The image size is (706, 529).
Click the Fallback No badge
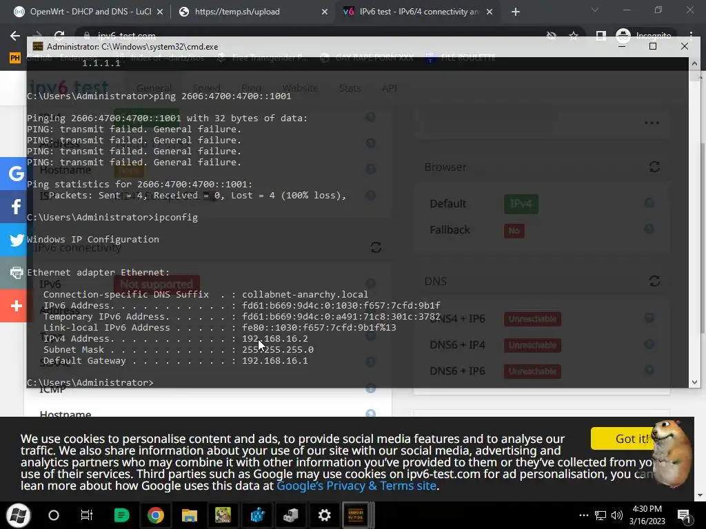pyautogui.click(x=514, y=231)
